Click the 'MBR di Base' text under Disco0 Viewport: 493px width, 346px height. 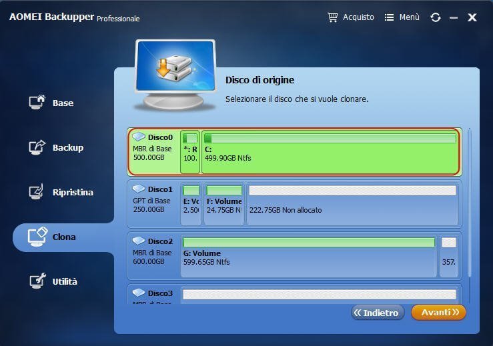tap(152, 149)
